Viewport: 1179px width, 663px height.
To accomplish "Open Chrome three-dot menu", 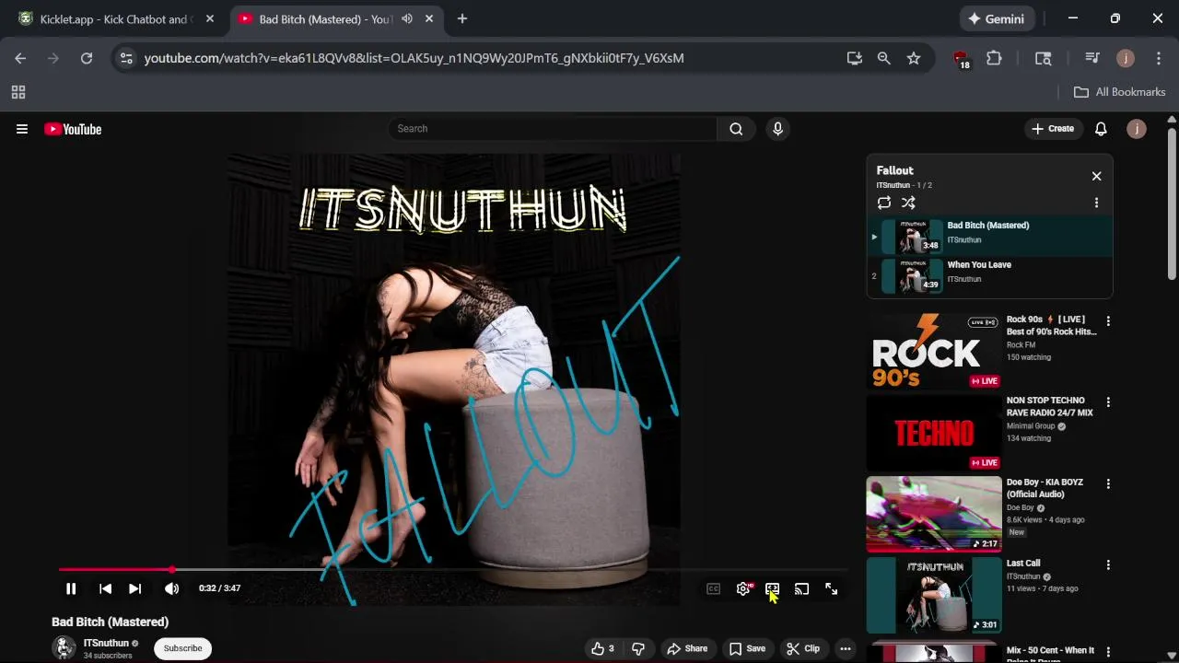I will click(x=1159, y=58).
